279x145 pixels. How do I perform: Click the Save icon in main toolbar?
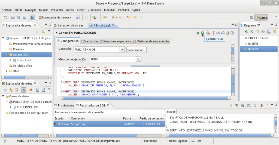pos(13,17)
